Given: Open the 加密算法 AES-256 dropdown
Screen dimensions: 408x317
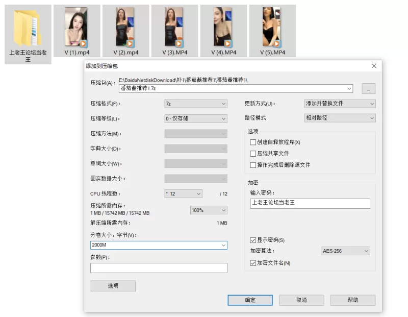Looking at the screenshot, I should 346,251.
